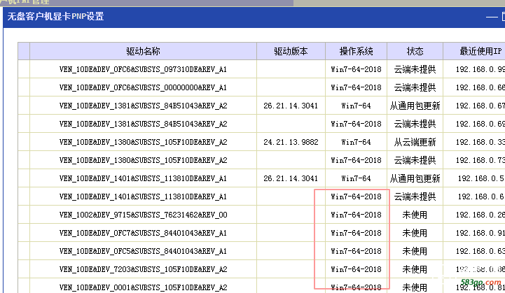The width and height of the screenshot is (505, 293).
Task: Select driver VEN_10DE&DEV_0FC6&SUBSYS_00000000&REV_A1
Action: [143, 87]
